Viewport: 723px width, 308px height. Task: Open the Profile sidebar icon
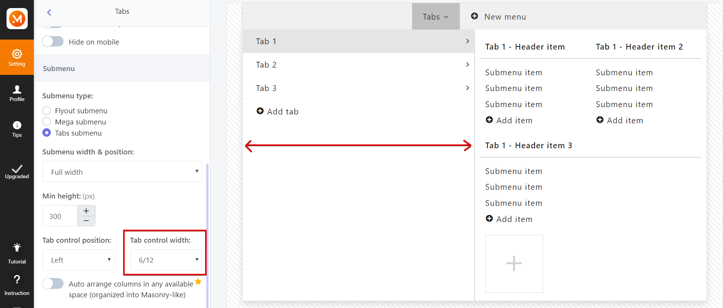click(x=17, y=93)
